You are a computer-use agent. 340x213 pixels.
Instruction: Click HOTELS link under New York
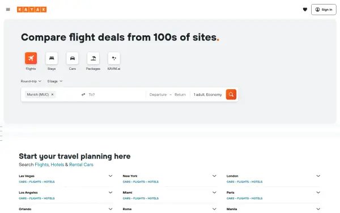(x=153, y=182)
